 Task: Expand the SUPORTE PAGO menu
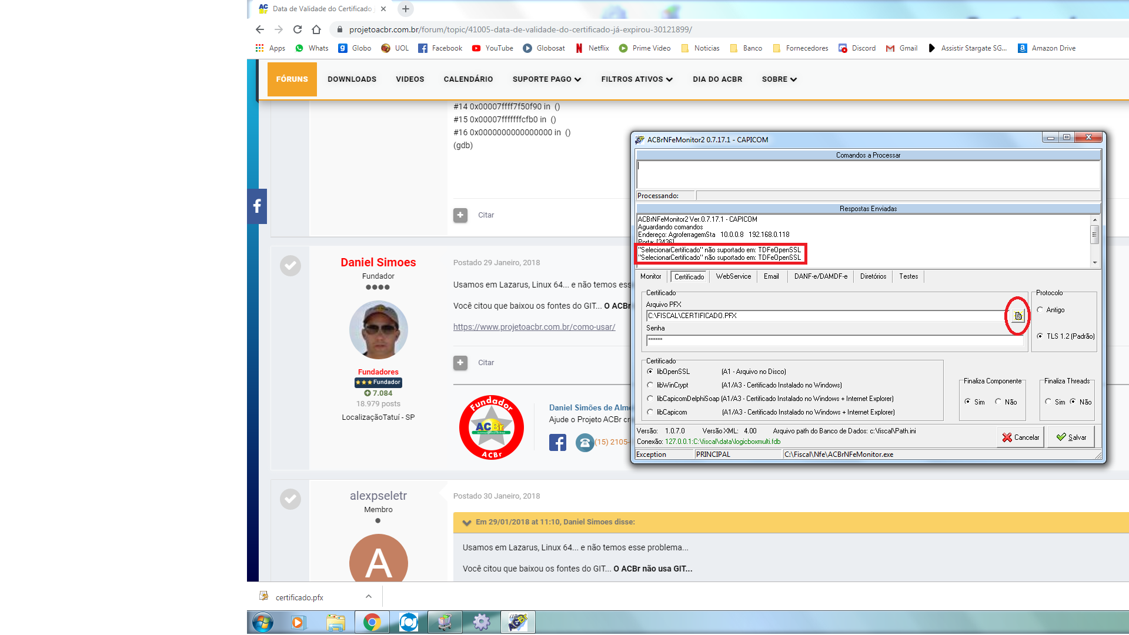point(547,79)
